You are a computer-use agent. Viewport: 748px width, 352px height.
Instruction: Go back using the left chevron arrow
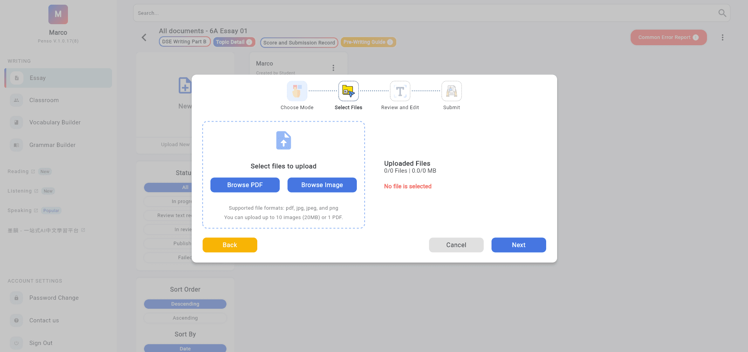coord(144,37)
